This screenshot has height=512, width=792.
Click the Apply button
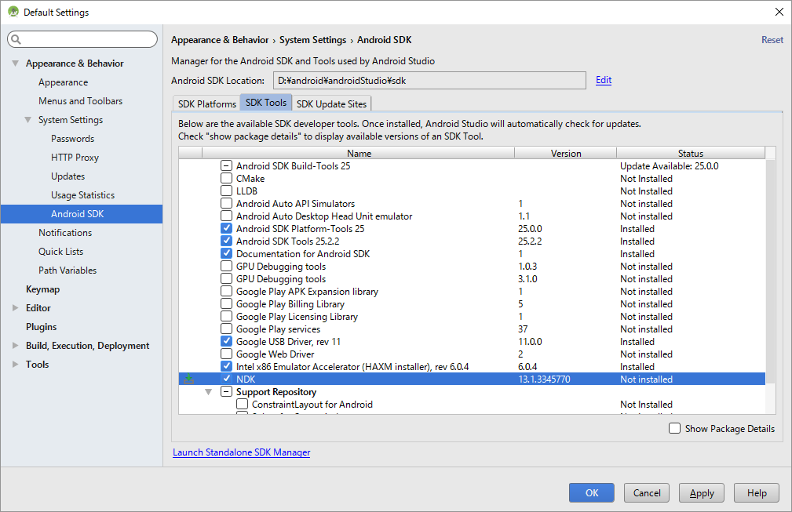tap(702, 493)
